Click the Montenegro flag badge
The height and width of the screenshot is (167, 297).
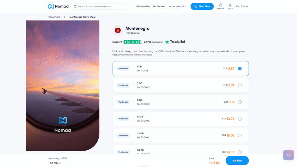coord(117,30)
